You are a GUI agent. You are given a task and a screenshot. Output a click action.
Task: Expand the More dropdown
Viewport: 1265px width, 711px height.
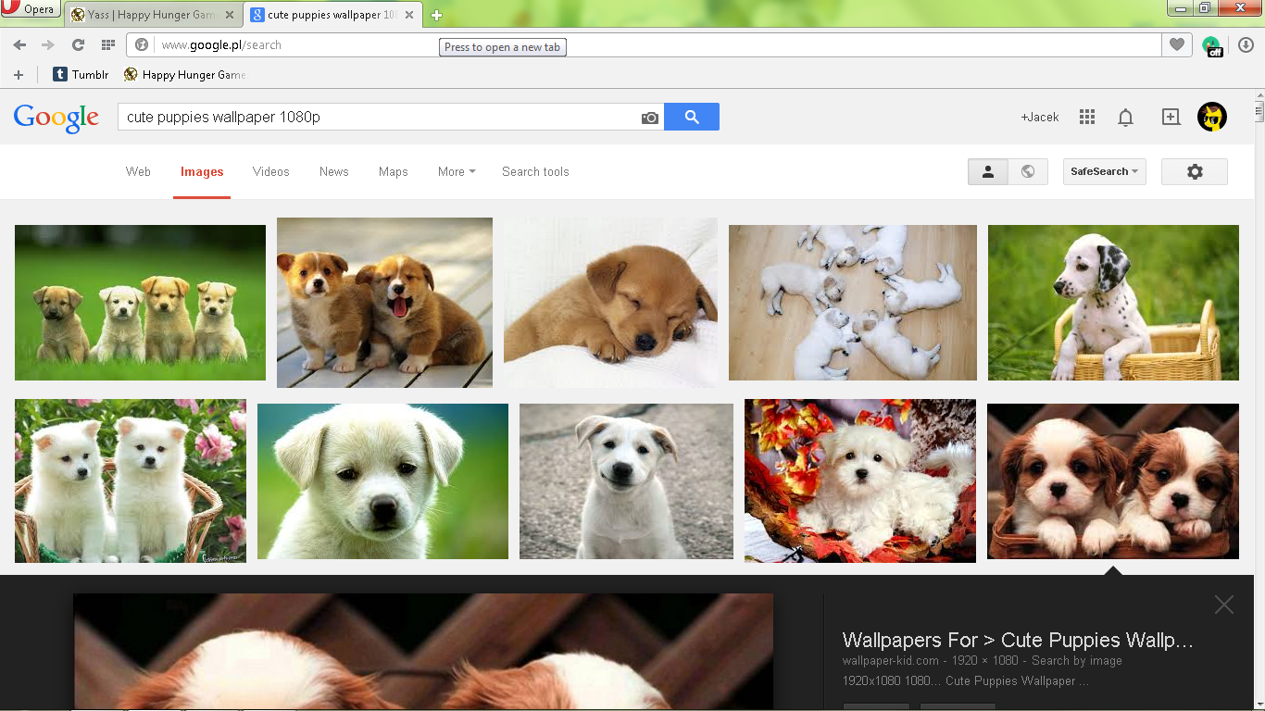point(457,171)
